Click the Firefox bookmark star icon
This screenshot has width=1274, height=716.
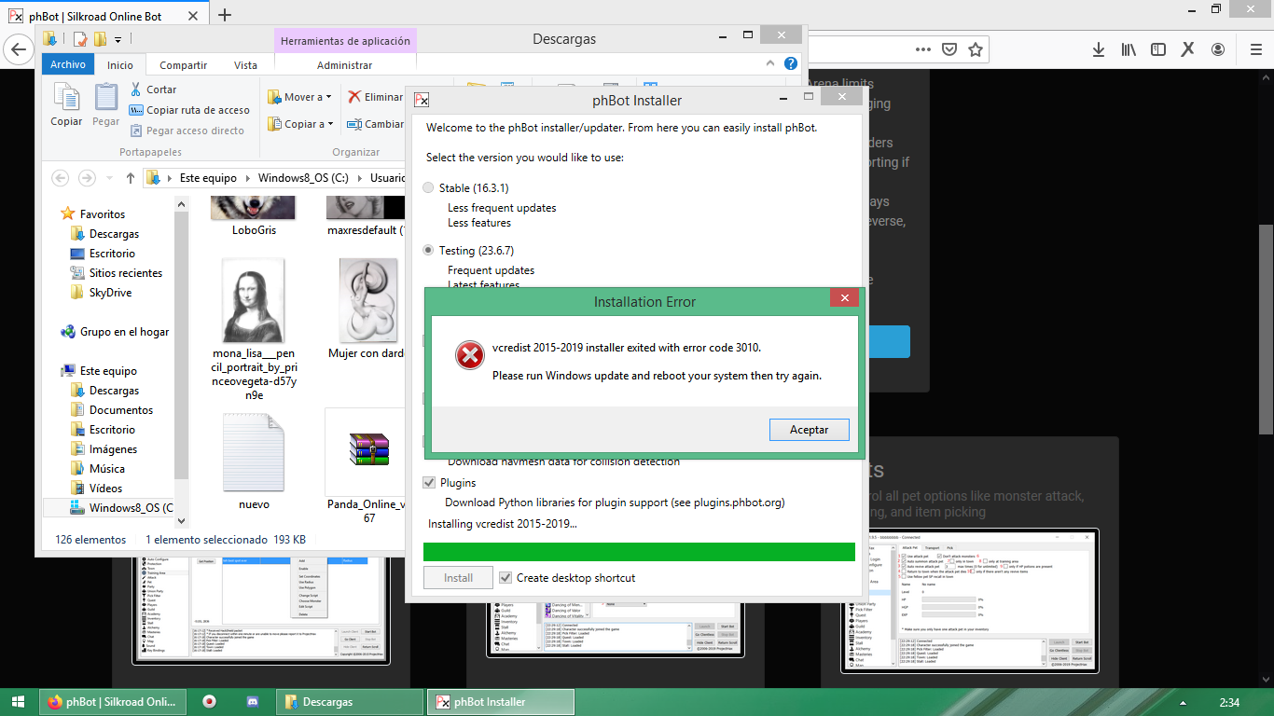coord(976,49)
